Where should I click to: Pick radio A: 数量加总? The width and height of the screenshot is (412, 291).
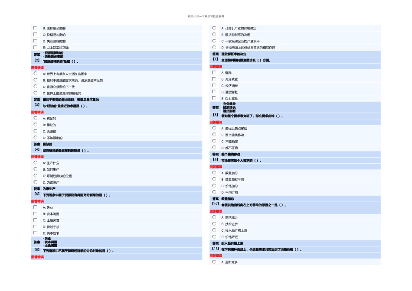tap(214, 173)
